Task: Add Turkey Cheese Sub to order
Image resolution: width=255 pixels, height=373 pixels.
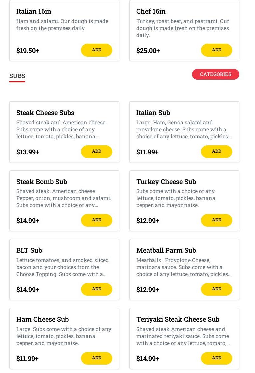Action: [216, 220]
